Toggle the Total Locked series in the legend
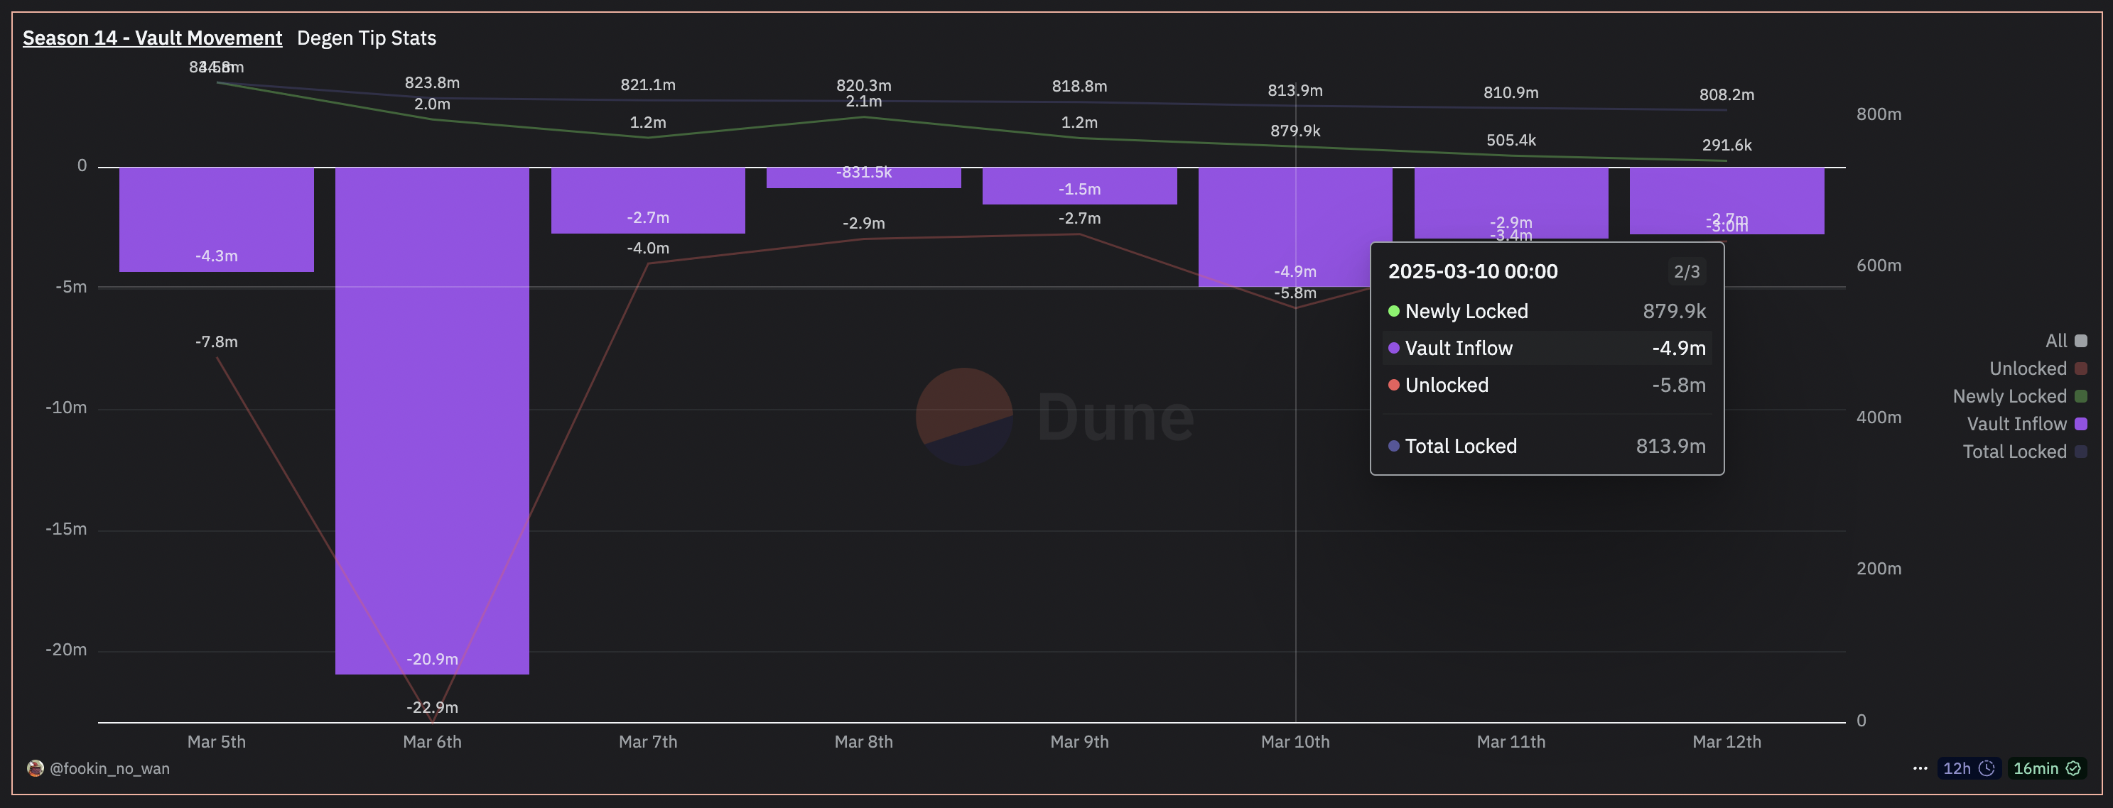This screenshot has width=2113, height=808. tap(2025, 452)
